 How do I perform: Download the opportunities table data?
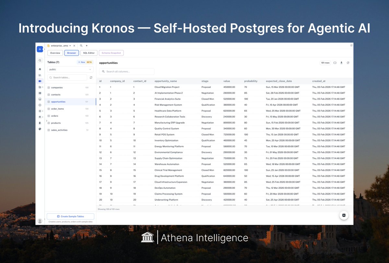(x=341, y=63)
